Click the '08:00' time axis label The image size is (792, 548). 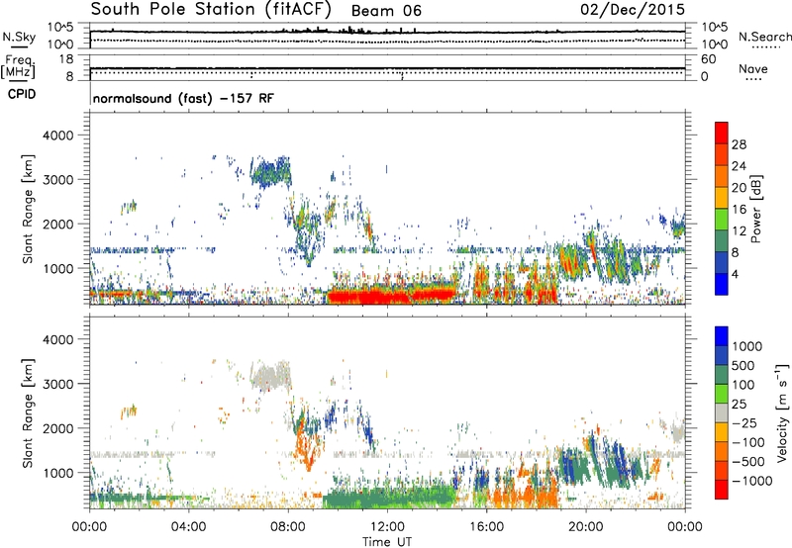(x=288, y=527)
